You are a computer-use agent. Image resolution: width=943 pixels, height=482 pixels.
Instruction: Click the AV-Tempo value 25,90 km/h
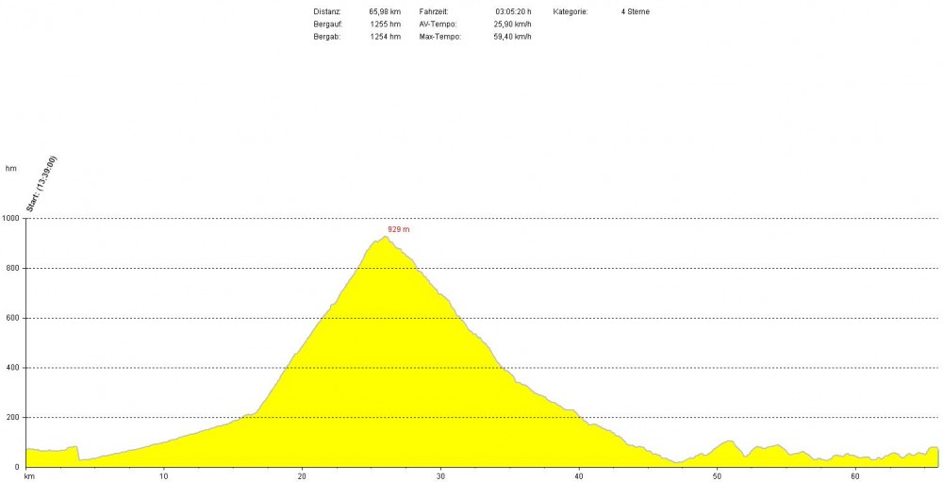512,25
